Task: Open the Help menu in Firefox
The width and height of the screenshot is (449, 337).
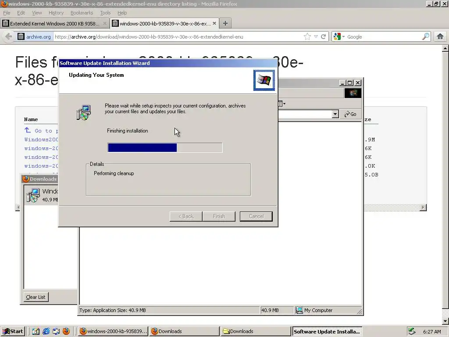Action: (x=122, y=13)
